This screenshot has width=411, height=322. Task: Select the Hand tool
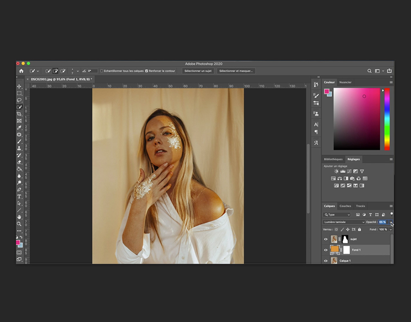coord(19,217)
